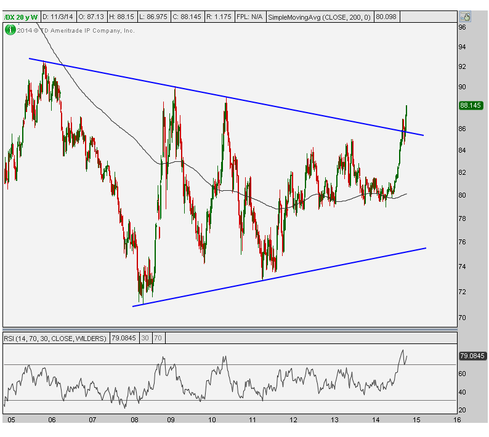
Task: Click the 96 price axis label
Action: (x=462, y=28)
